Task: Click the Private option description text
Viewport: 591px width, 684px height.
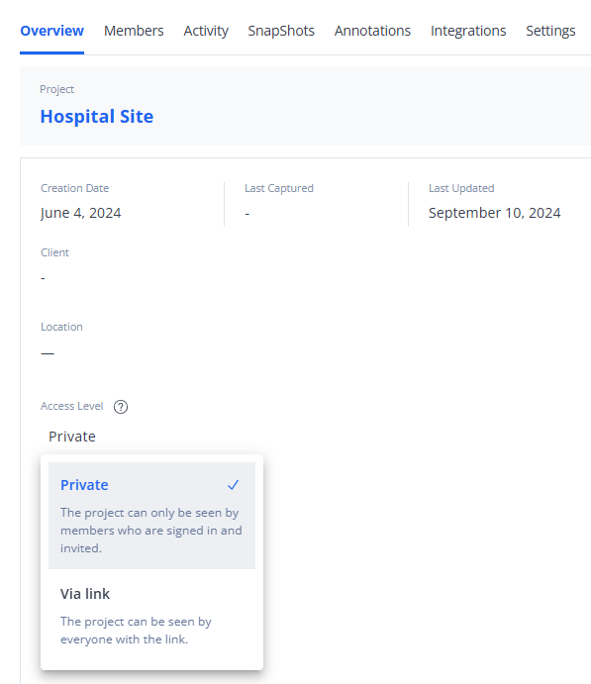Action: point(150,531)
